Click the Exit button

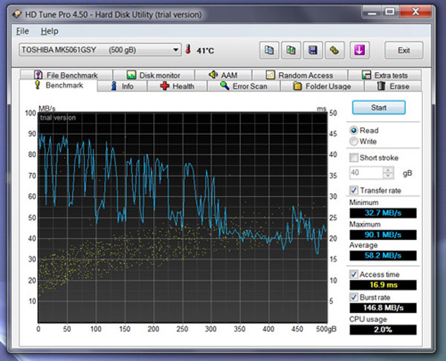coord(404,50)
